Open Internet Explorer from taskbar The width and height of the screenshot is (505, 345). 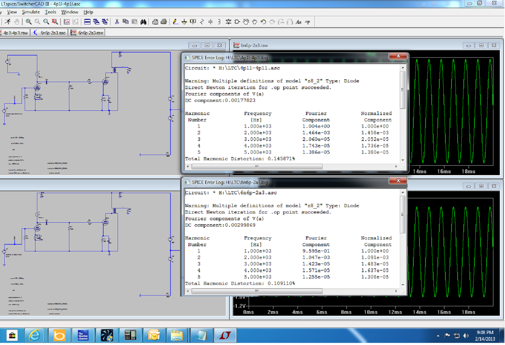35,336
